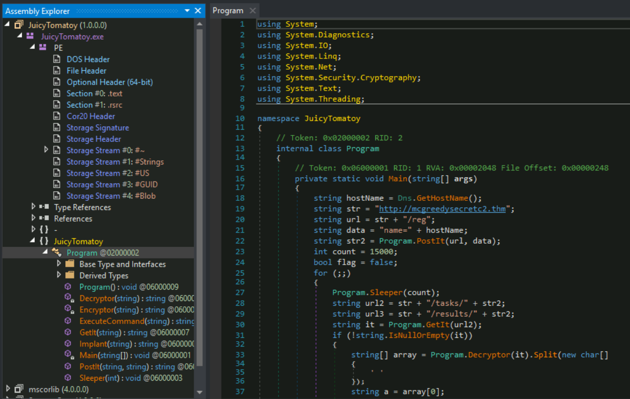Click the JuicyTomatoy assembly icon
The image size is (630, 399).
point(19,25)
